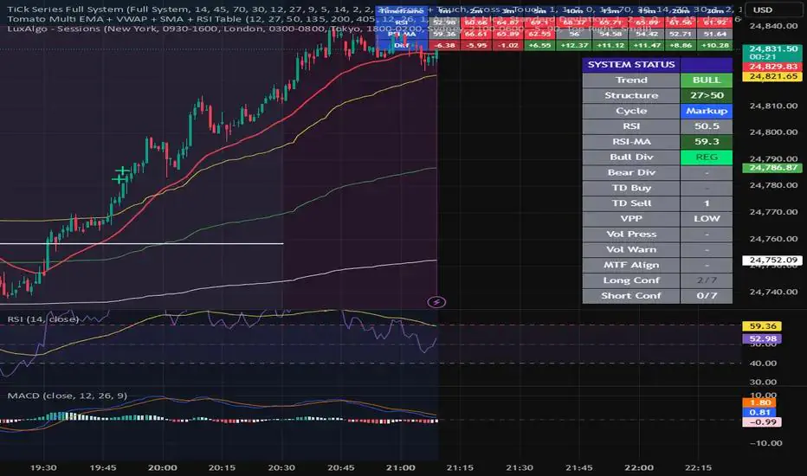Click the blue Markup cycle cell
The width and height of the screenshot is (807, 476).
coord(707,111)
